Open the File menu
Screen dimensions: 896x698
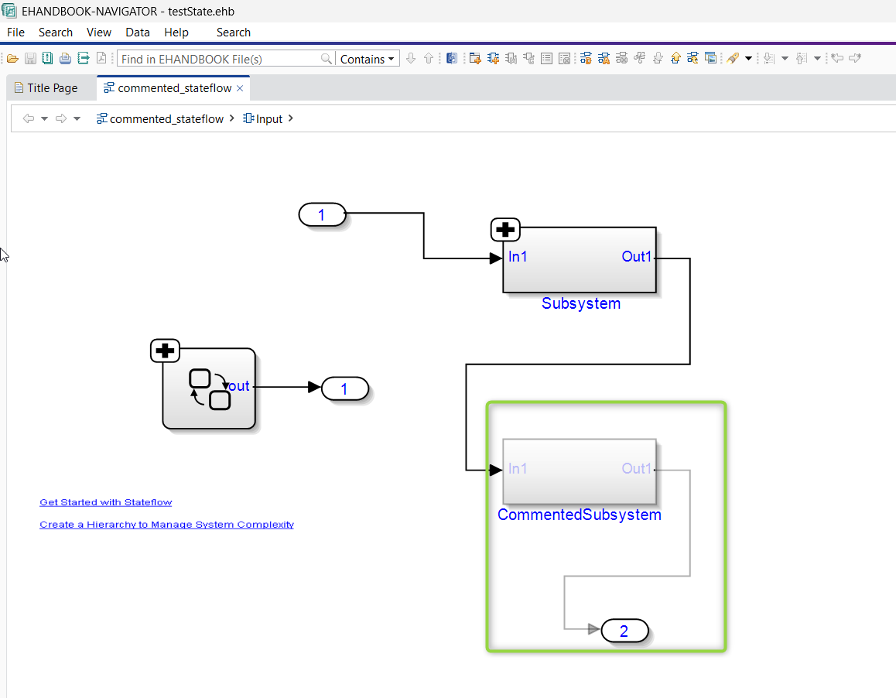(15, 33)
